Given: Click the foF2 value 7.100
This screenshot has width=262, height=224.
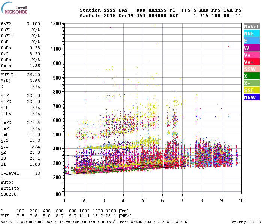Looking at the screenshot, I should coord(33,24).
